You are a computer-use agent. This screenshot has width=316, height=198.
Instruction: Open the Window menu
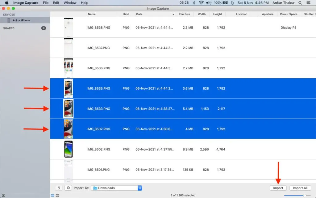(70, 3)
